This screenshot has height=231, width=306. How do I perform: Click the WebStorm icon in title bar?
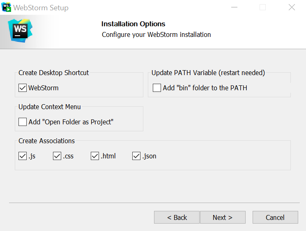tap(6, 7)
